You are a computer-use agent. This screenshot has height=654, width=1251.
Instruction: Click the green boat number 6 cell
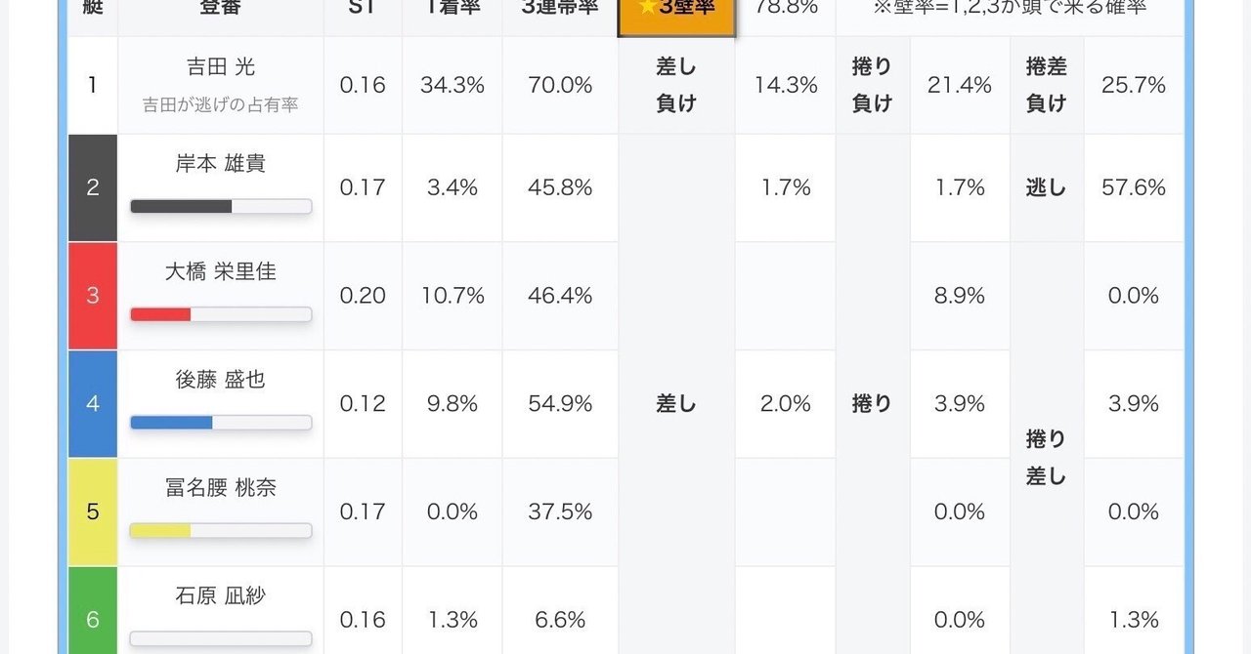[x=93, y=615]
